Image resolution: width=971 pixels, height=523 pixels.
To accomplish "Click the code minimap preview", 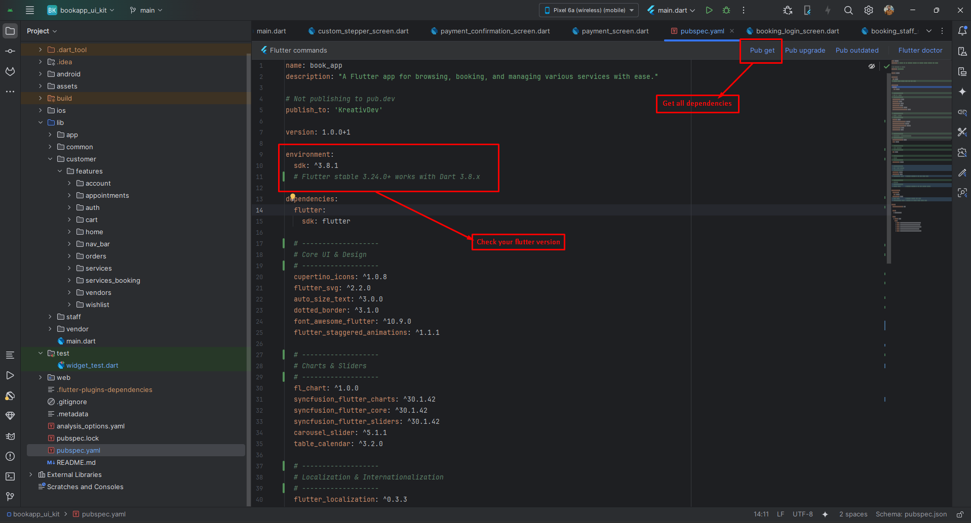I will point(921,147).
